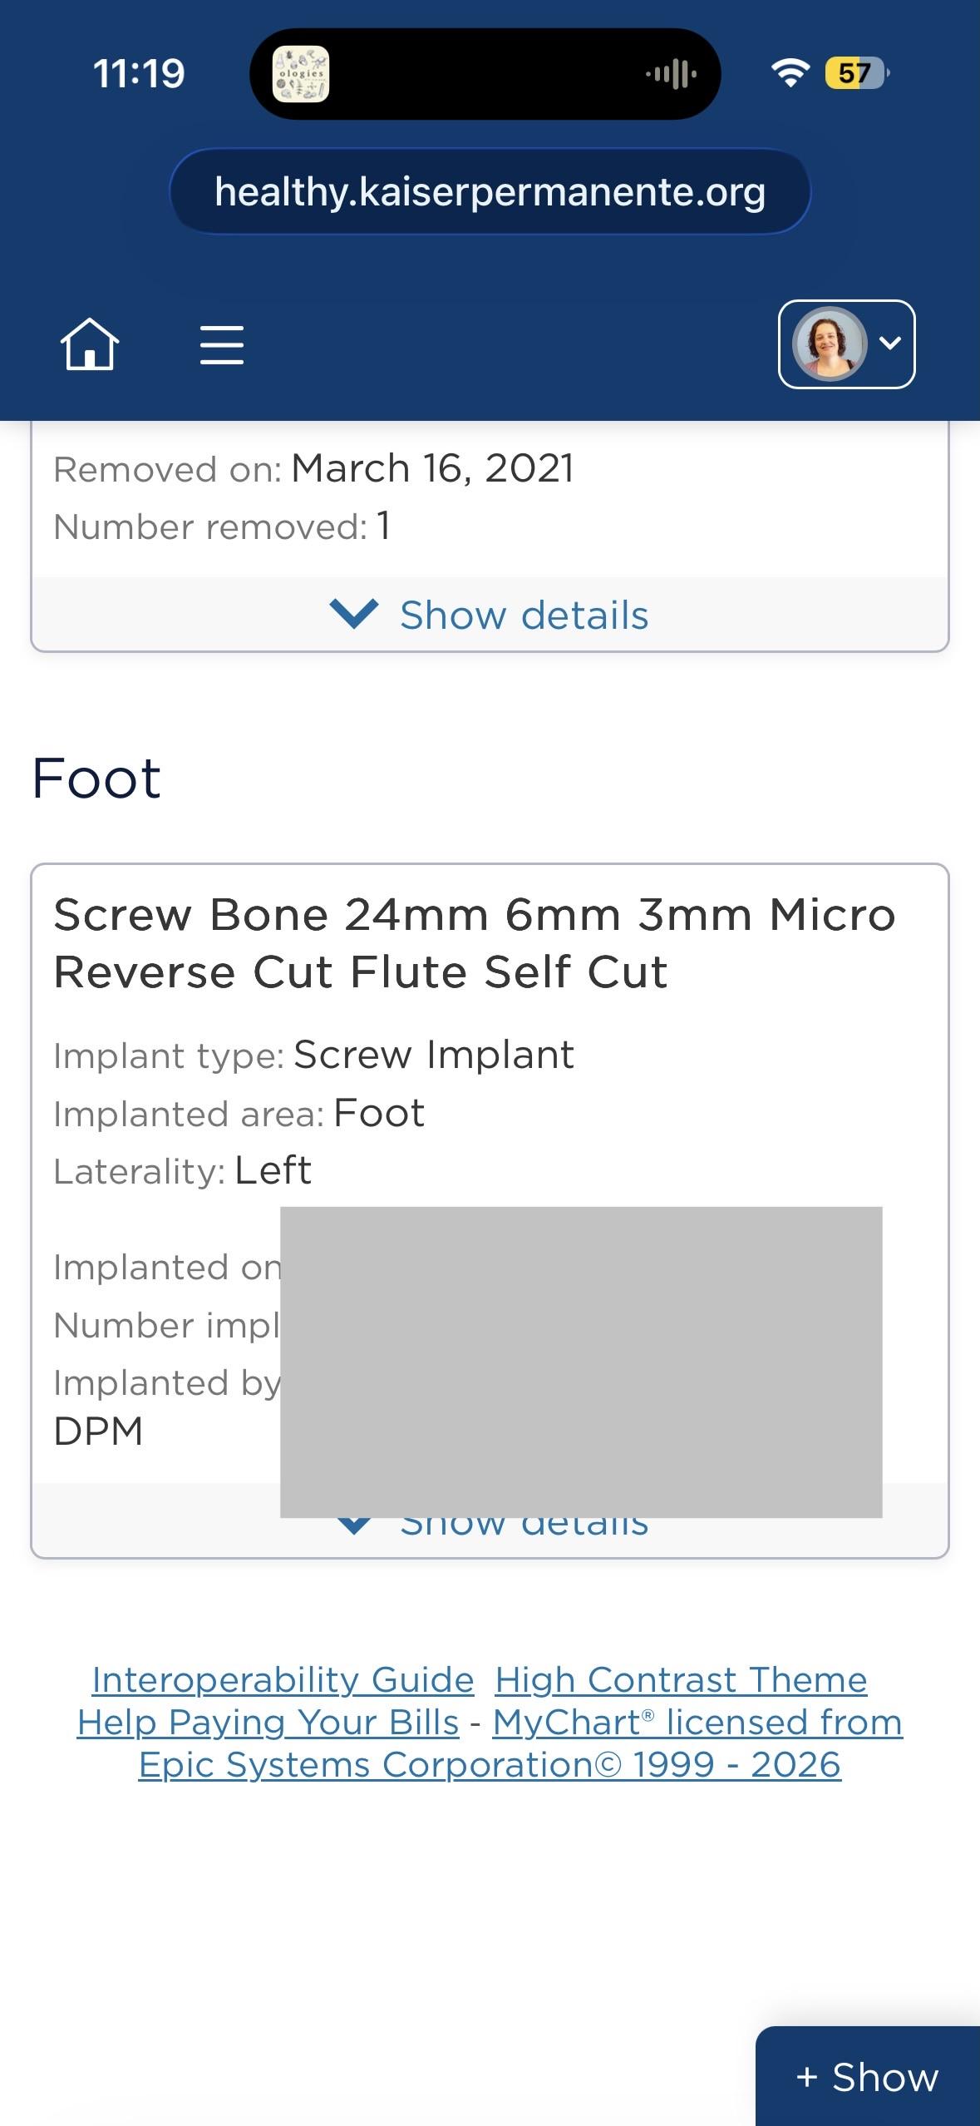Image resolution: width=980 pixels, height=2126 pixels.
Task: Tap the chevron beside the profile photo
Action: [890, 343]
